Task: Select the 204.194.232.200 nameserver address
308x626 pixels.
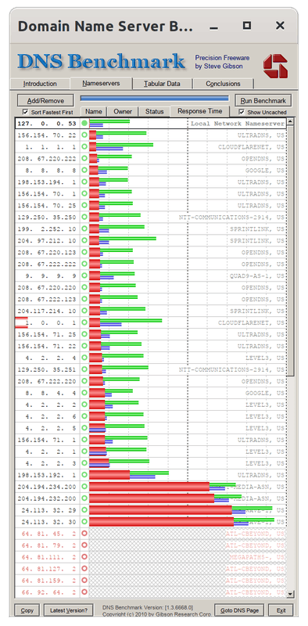Action: pyautogui.click(x=48, y=498)
